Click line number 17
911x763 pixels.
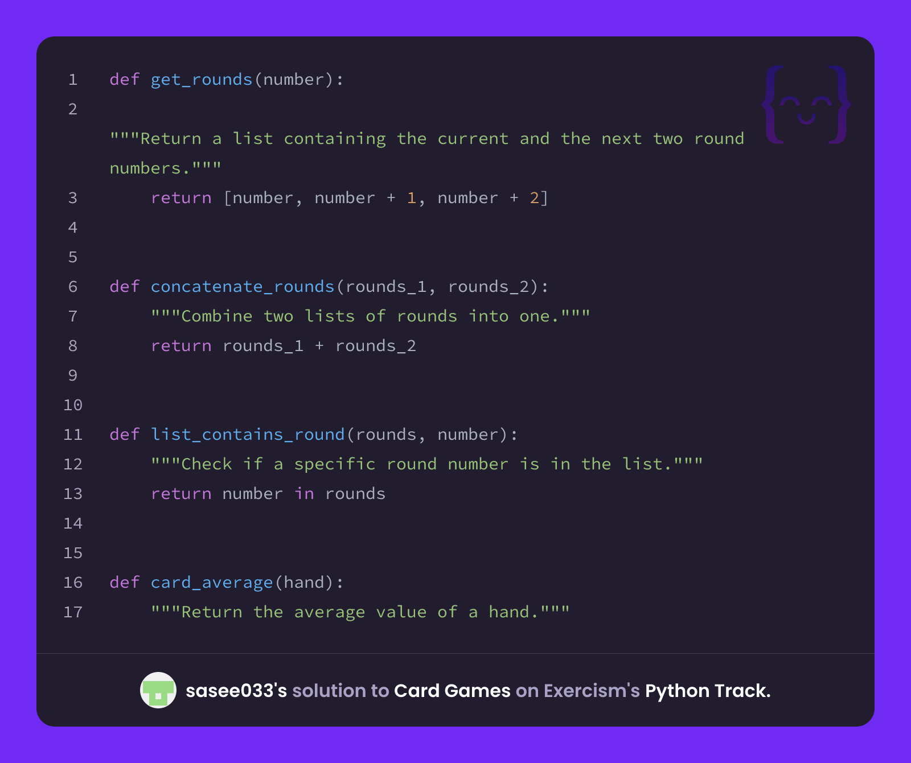click(73, 612)
